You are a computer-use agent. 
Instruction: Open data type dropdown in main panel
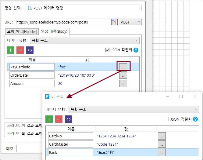coord(85,40)
